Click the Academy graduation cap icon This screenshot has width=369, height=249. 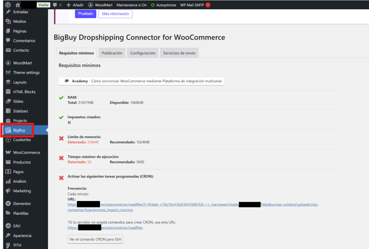point(67,81)
